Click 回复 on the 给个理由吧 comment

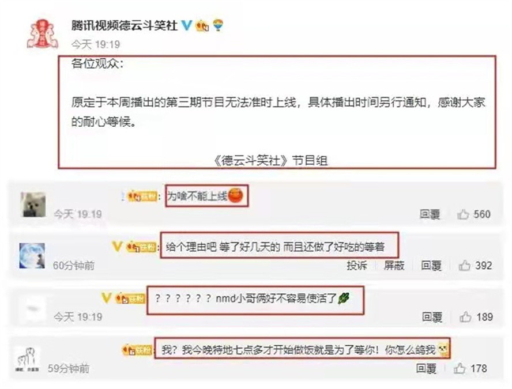(431, 266)
